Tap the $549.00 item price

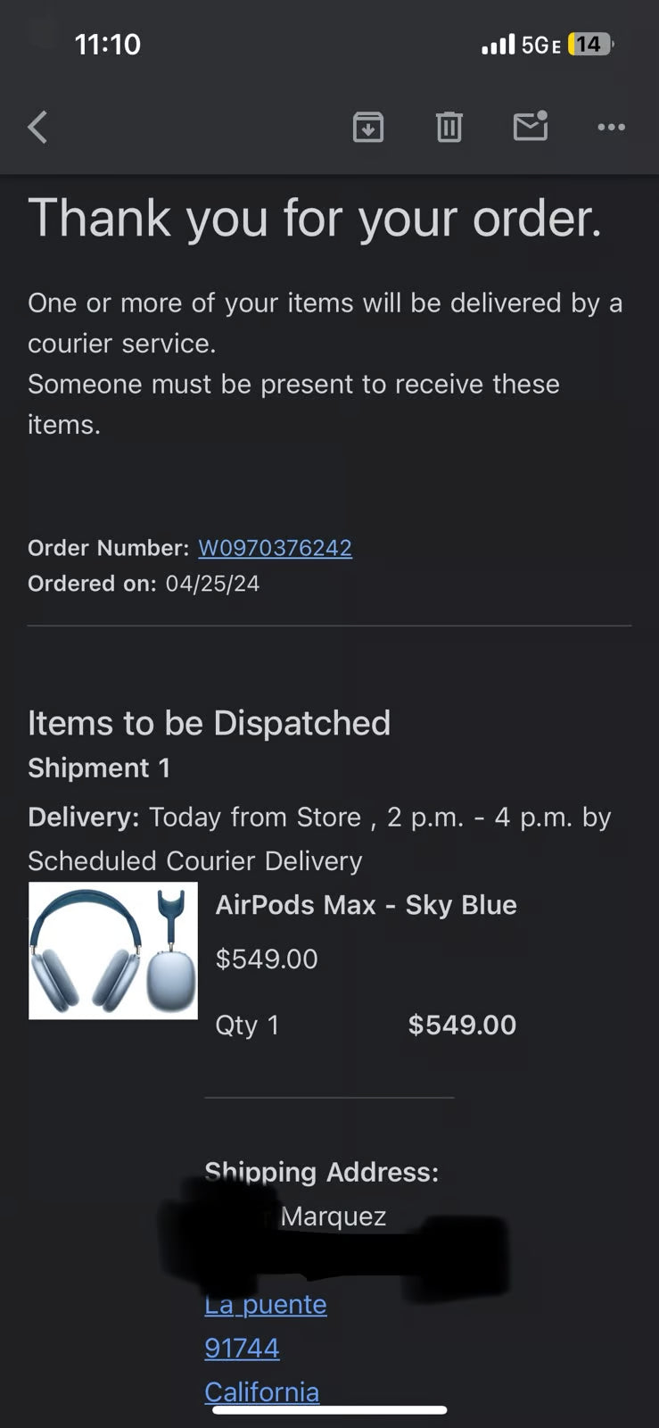click(x=267, y=959)
